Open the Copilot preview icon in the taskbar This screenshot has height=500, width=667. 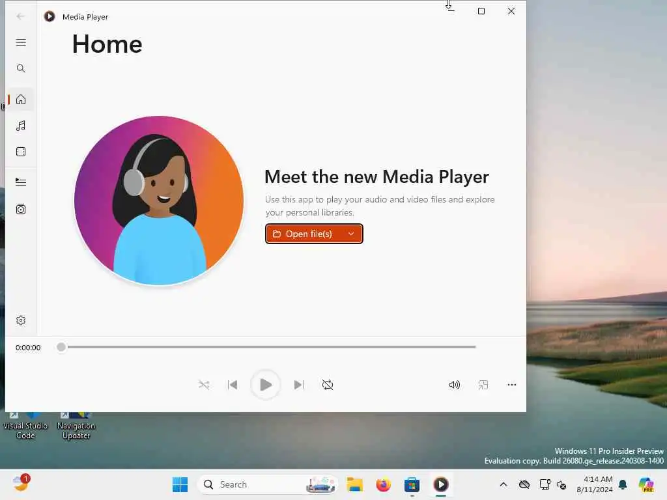tap(646, 484)
